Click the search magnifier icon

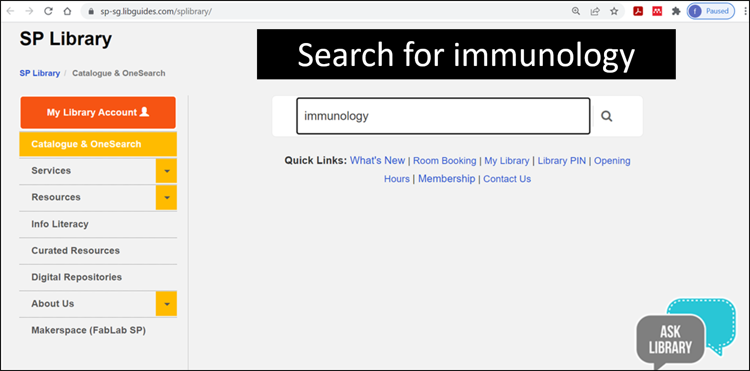tap(606, 116)
